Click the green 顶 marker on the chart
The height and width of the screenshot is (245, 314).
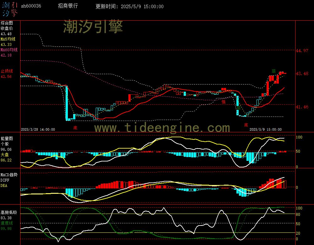[x=273, y=71]
